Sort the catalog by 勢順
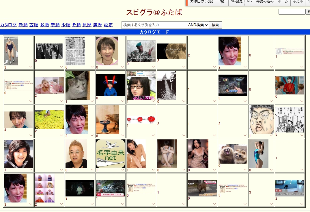Screen dimensions: 310x212 (x=55, y=25)
